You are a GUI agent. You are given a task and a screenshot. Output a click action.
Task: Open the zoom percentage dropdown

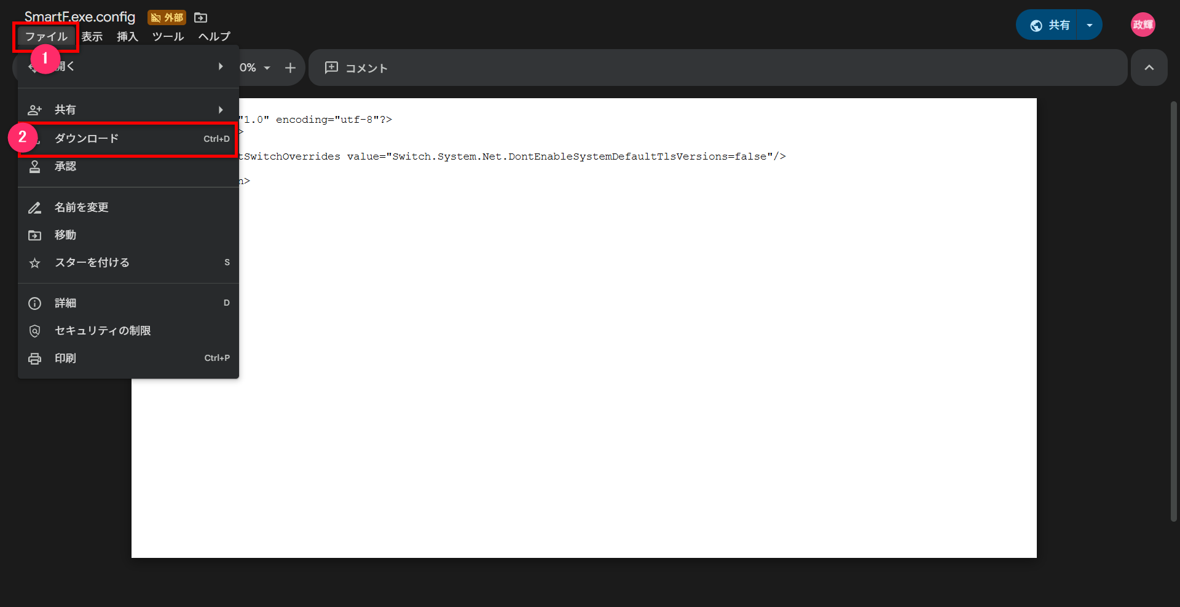click(x=267, y=68)
